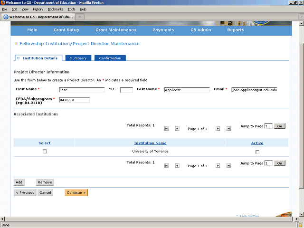Image resolution: width=304 pixels, height=228 pixels.
Task: Check Select box for University of Torrance
Action: tap(45, 151)
